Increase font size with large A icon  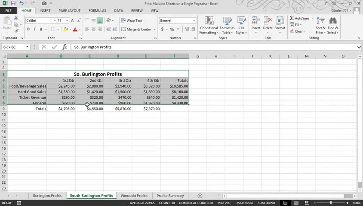point(72,21)
